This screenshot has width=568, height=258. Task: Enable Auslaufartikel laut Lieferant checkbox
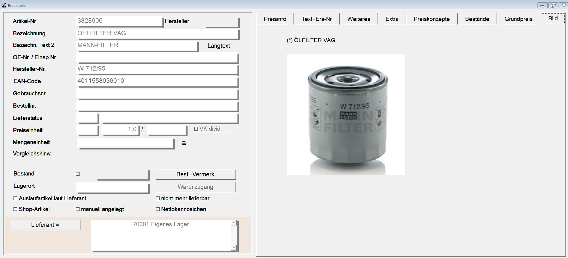coord(16,199)
